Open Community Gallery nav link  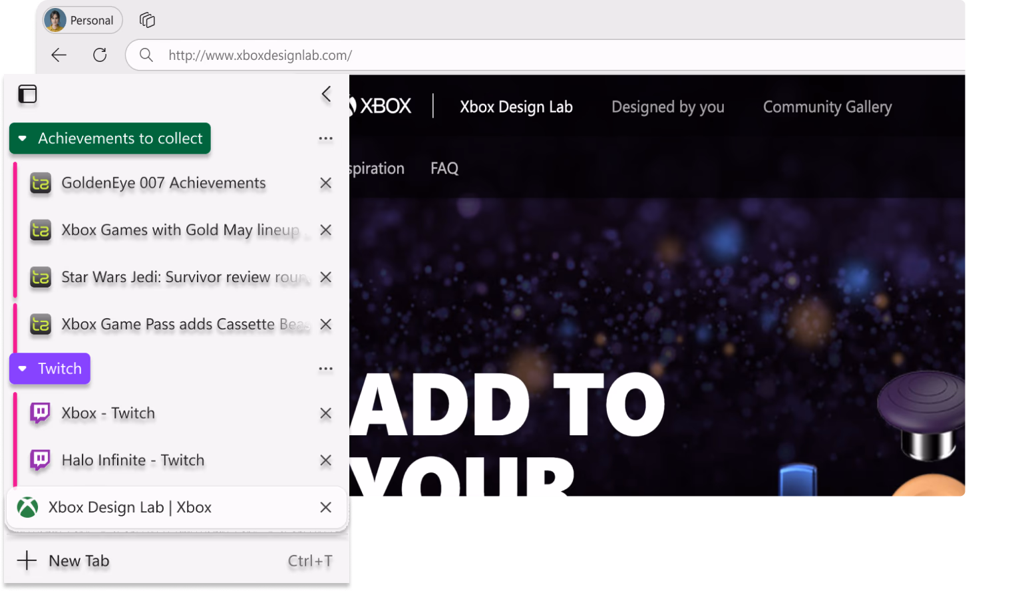click(x=827, y=107)
